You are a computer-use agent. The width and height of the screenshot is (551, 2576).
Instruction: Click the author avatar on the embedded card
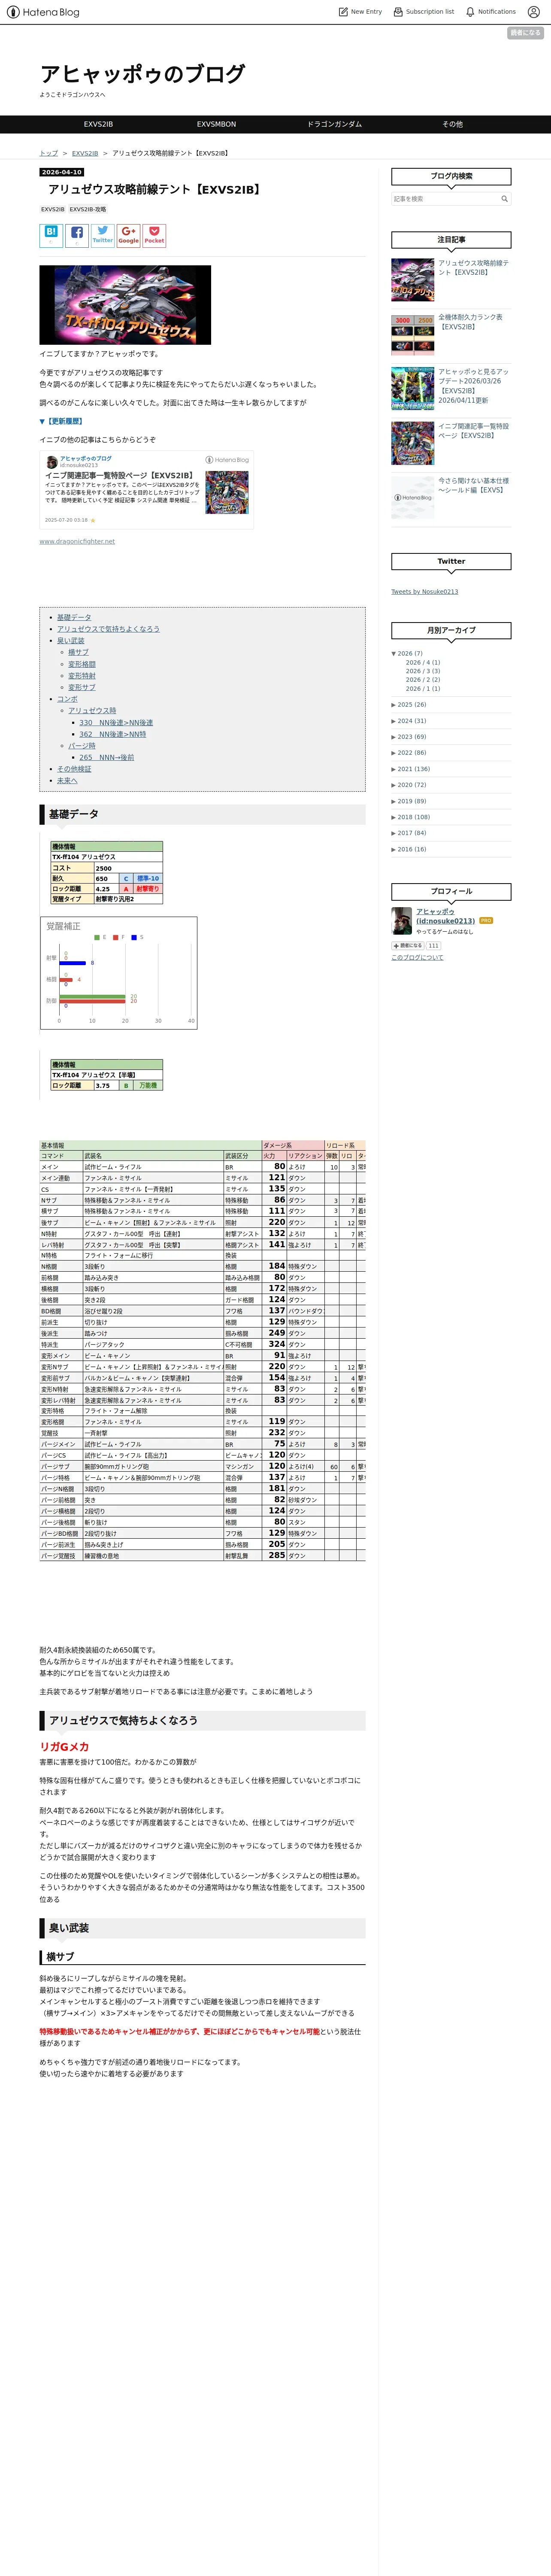(51, 462)
